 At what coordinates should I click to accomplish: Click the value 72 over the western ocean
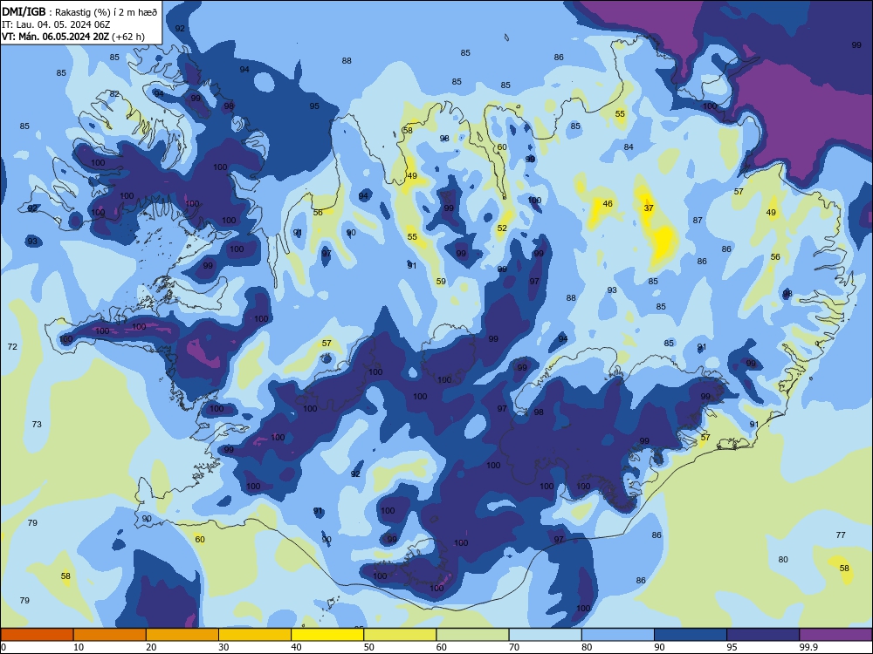[x=12, y=346]
